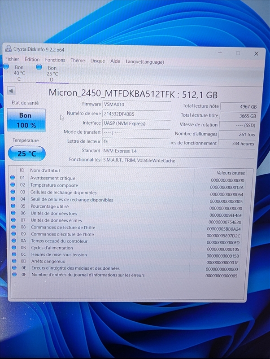Screen dimensions: 270x359
Task: Click status circle beside Pourcentage utilisé
Action: click(13, 206)
